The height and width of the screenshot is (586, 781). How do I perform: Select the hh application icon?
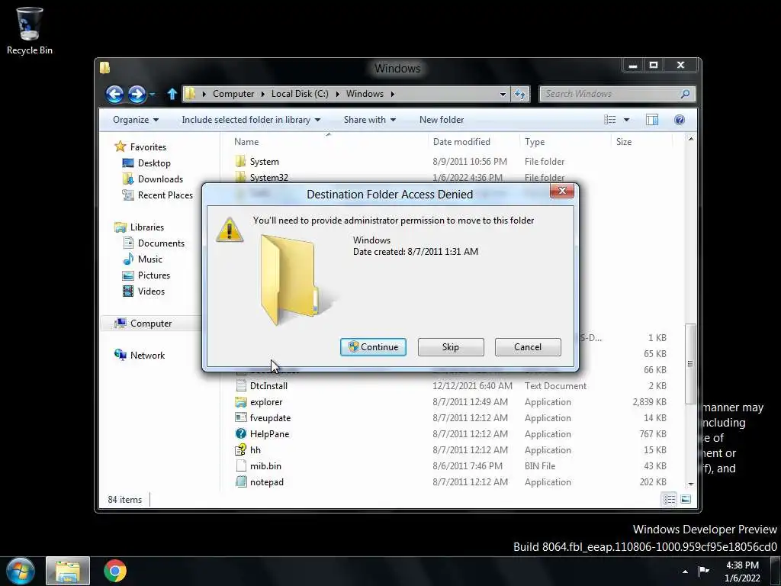click(x=240, y=450)
